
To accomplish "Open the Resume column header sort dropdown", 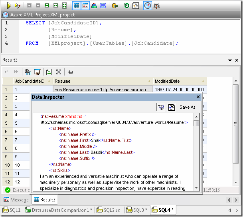I will [x=150, y=81].
